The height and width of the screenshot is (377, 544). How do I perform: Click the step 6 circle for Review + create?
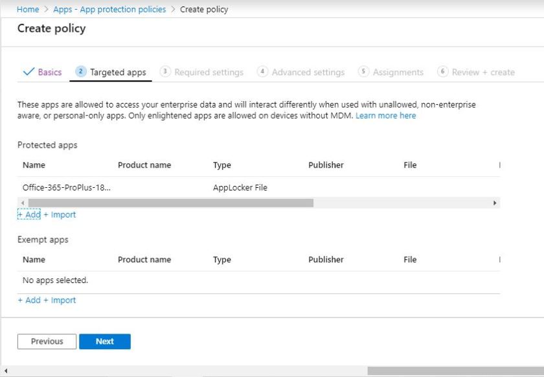pos(444,72)
